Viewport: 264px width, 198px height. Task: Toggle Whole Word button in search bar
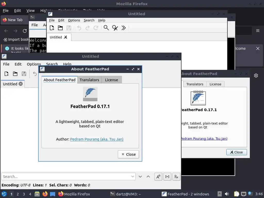tap(167, 177)
